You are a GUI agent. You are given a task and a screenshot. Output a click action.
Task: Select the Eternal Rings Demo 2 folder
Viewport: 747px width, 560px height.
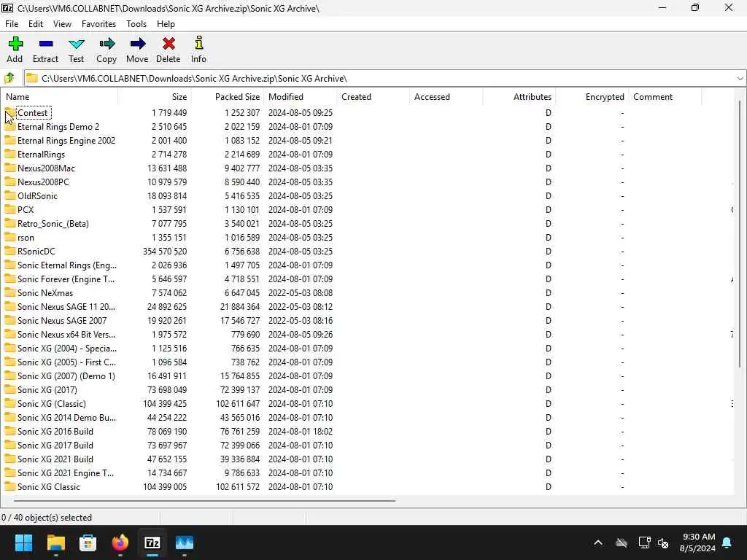[58, 127]
